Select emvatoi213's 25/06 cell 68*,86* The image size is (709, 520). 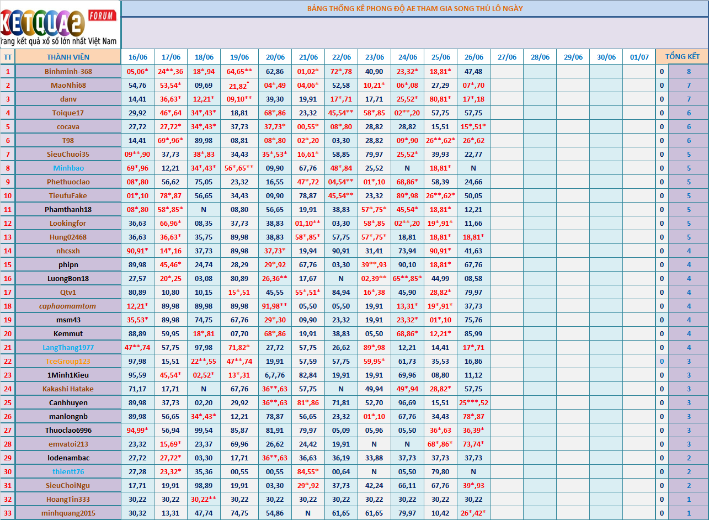440,444
